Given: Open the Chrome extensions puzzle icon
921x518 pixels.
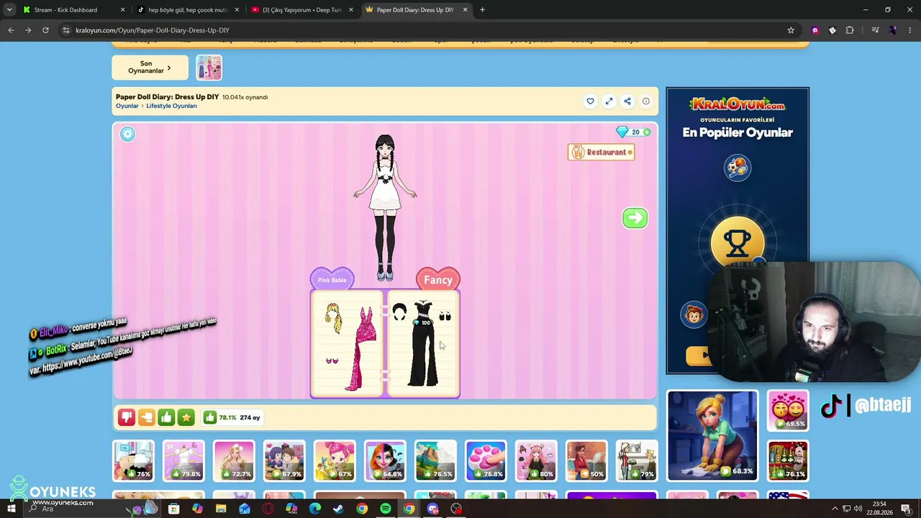Looking at the screenshot, I should pos(850,30).
